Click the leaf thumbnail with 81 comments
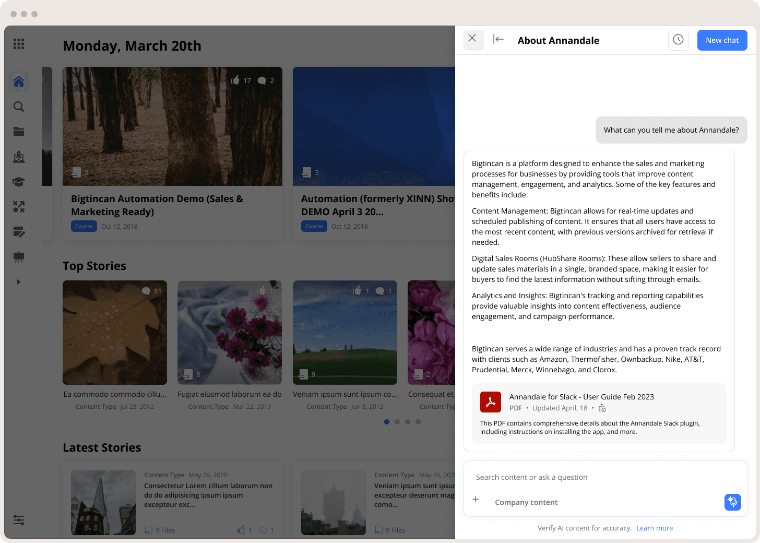This screenshot has height=543, width=760. 115,333
